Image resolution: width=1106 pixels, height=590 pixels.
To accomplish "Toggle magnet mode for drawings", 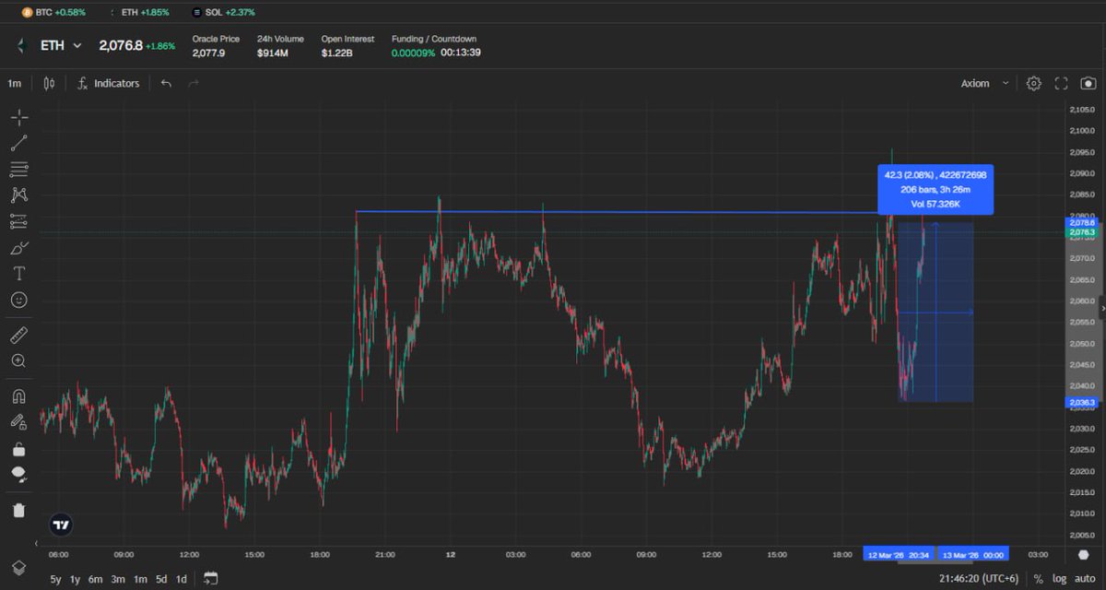I will [19, 396].
